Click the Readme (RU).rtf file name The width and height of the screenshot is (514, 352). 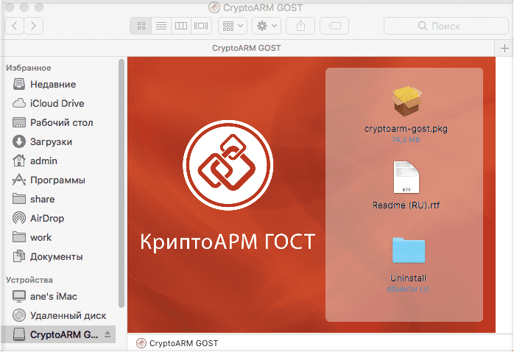click(x=406, y=205)
